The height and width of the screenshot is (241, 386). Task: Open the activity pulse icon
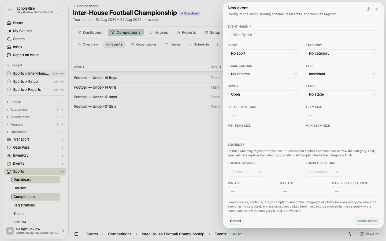[350, 234]
